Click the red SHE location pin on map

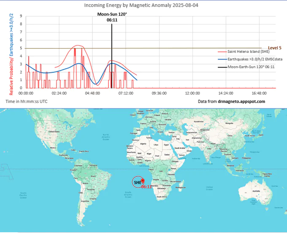143,180
